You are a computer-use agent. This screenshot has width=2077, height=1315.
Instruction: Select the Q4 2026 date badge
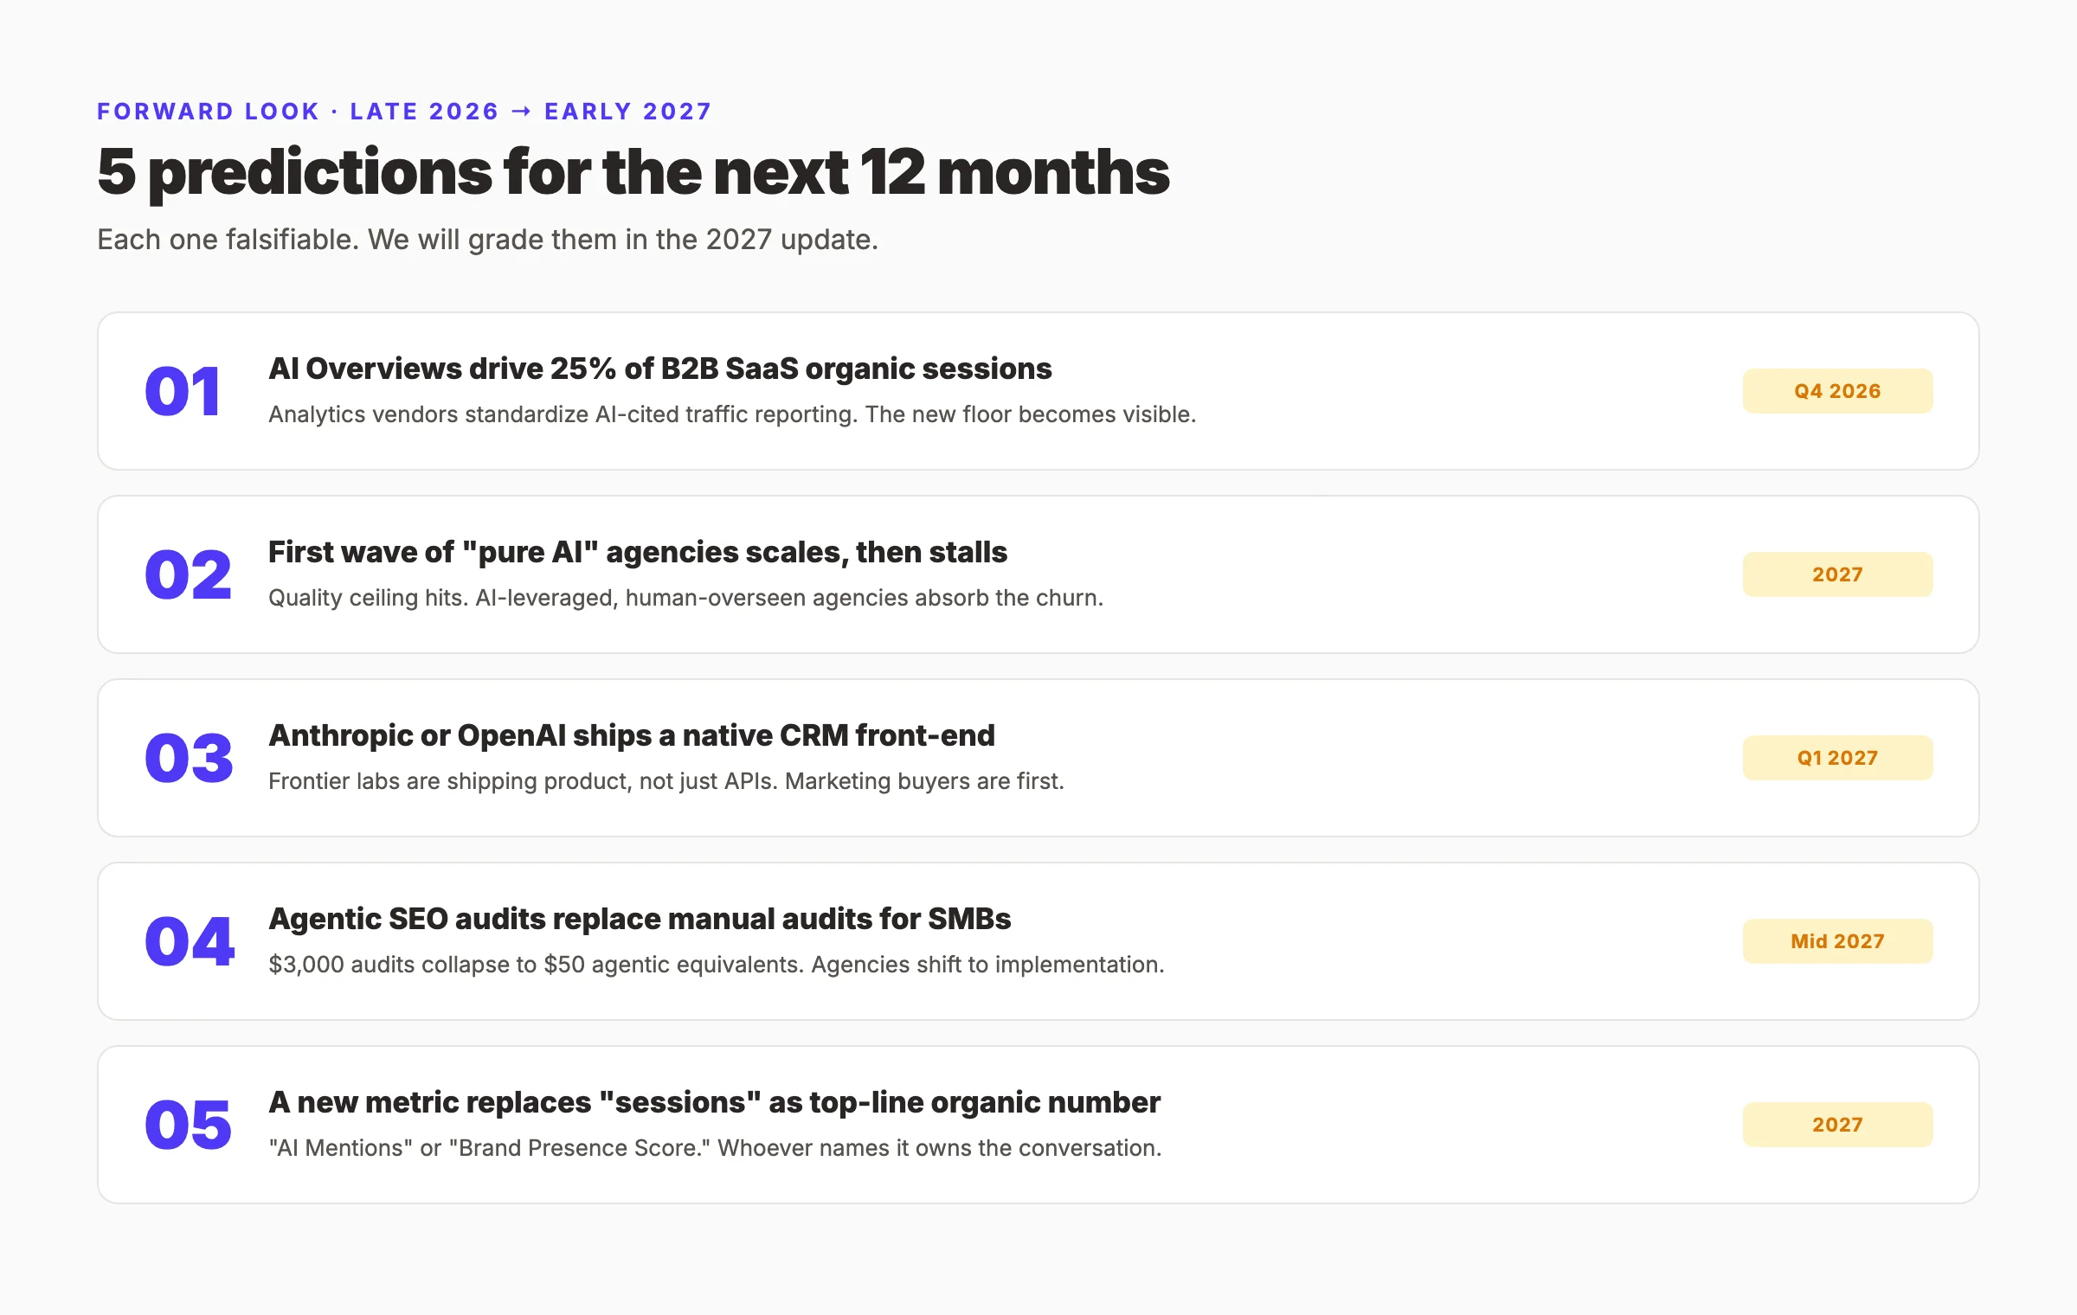coord(1837,391)
